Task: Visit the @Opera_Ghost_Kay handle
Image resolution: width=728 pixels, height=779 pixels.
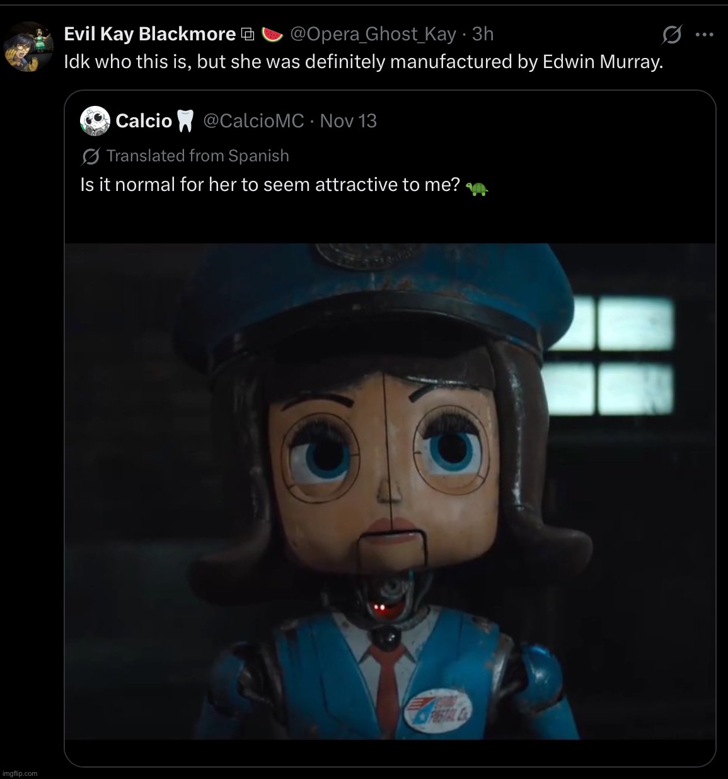Action: [373, 34]
